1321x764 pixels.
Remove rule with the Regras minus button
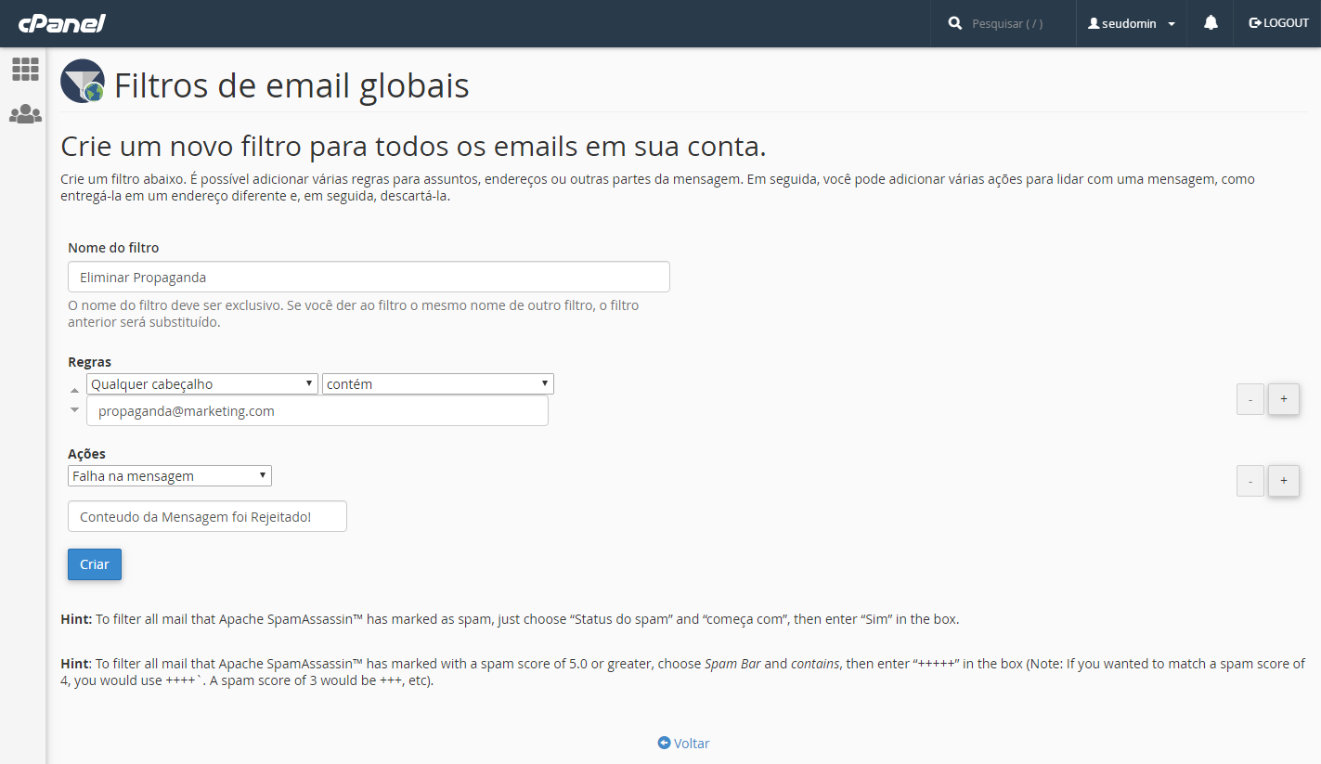(1250, 399)
